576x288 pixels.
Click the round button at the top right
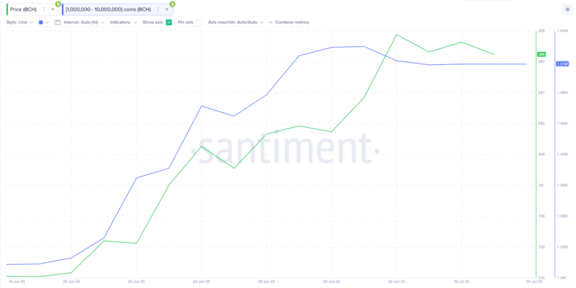coord(568,9)
